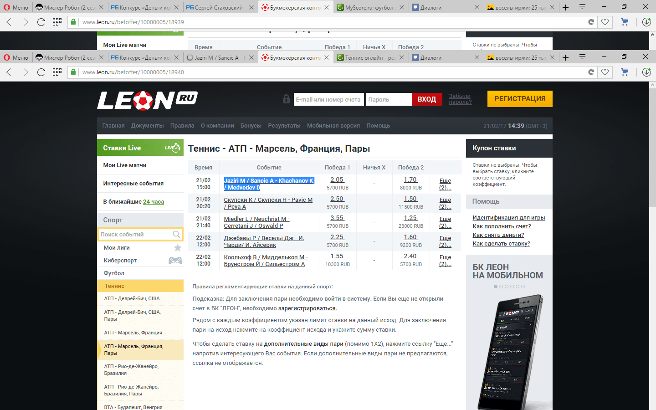Screen dimensions: 656x410
Task: Open the 'Забыли пароль?' link
Action: tap(460, 99)
